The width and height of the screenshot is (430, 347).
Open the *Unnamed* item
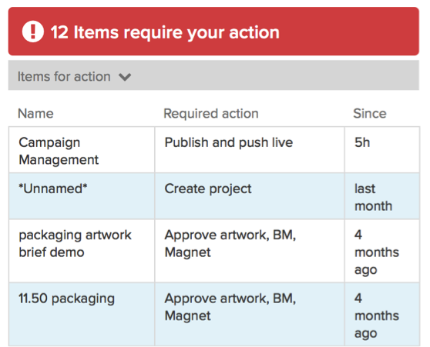click(53, 189)
